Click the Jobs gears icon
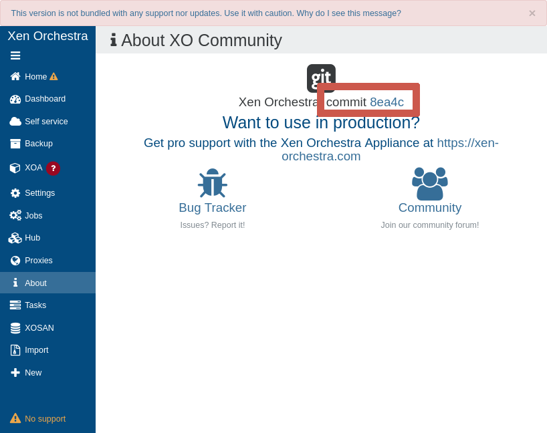547x433 pixels. click(15, 215)
